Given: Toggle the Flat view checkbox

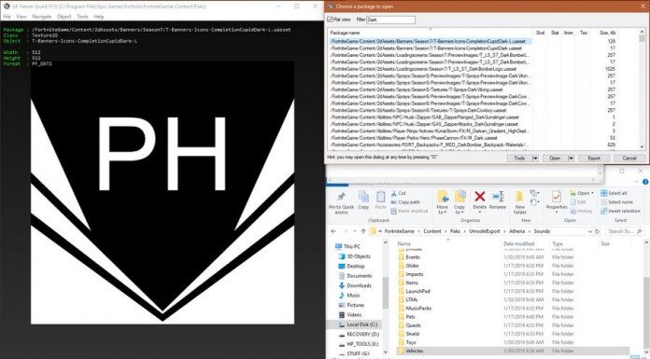Looking at the screenshot, I should pos(330,20).
